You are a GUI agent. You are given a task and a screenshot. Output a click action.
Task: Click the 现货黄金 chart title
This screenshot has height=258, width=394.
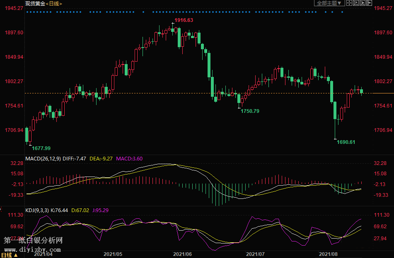click(35, 3)
